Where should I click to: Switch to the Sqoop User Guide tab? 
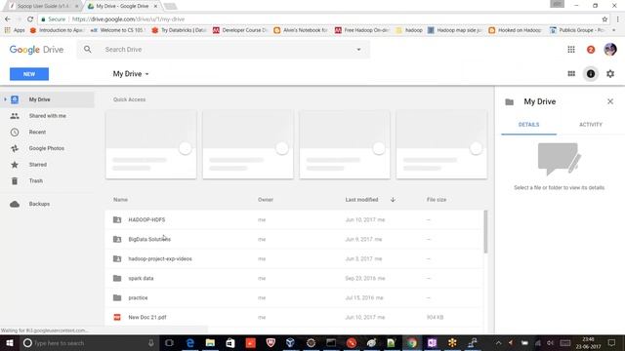pos(43,6)
